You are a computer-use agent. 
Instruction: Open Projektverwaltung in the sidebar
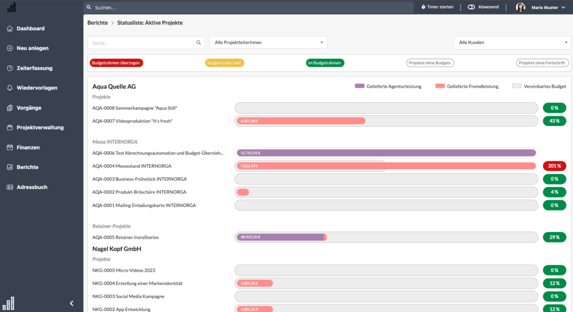point(40,127)
